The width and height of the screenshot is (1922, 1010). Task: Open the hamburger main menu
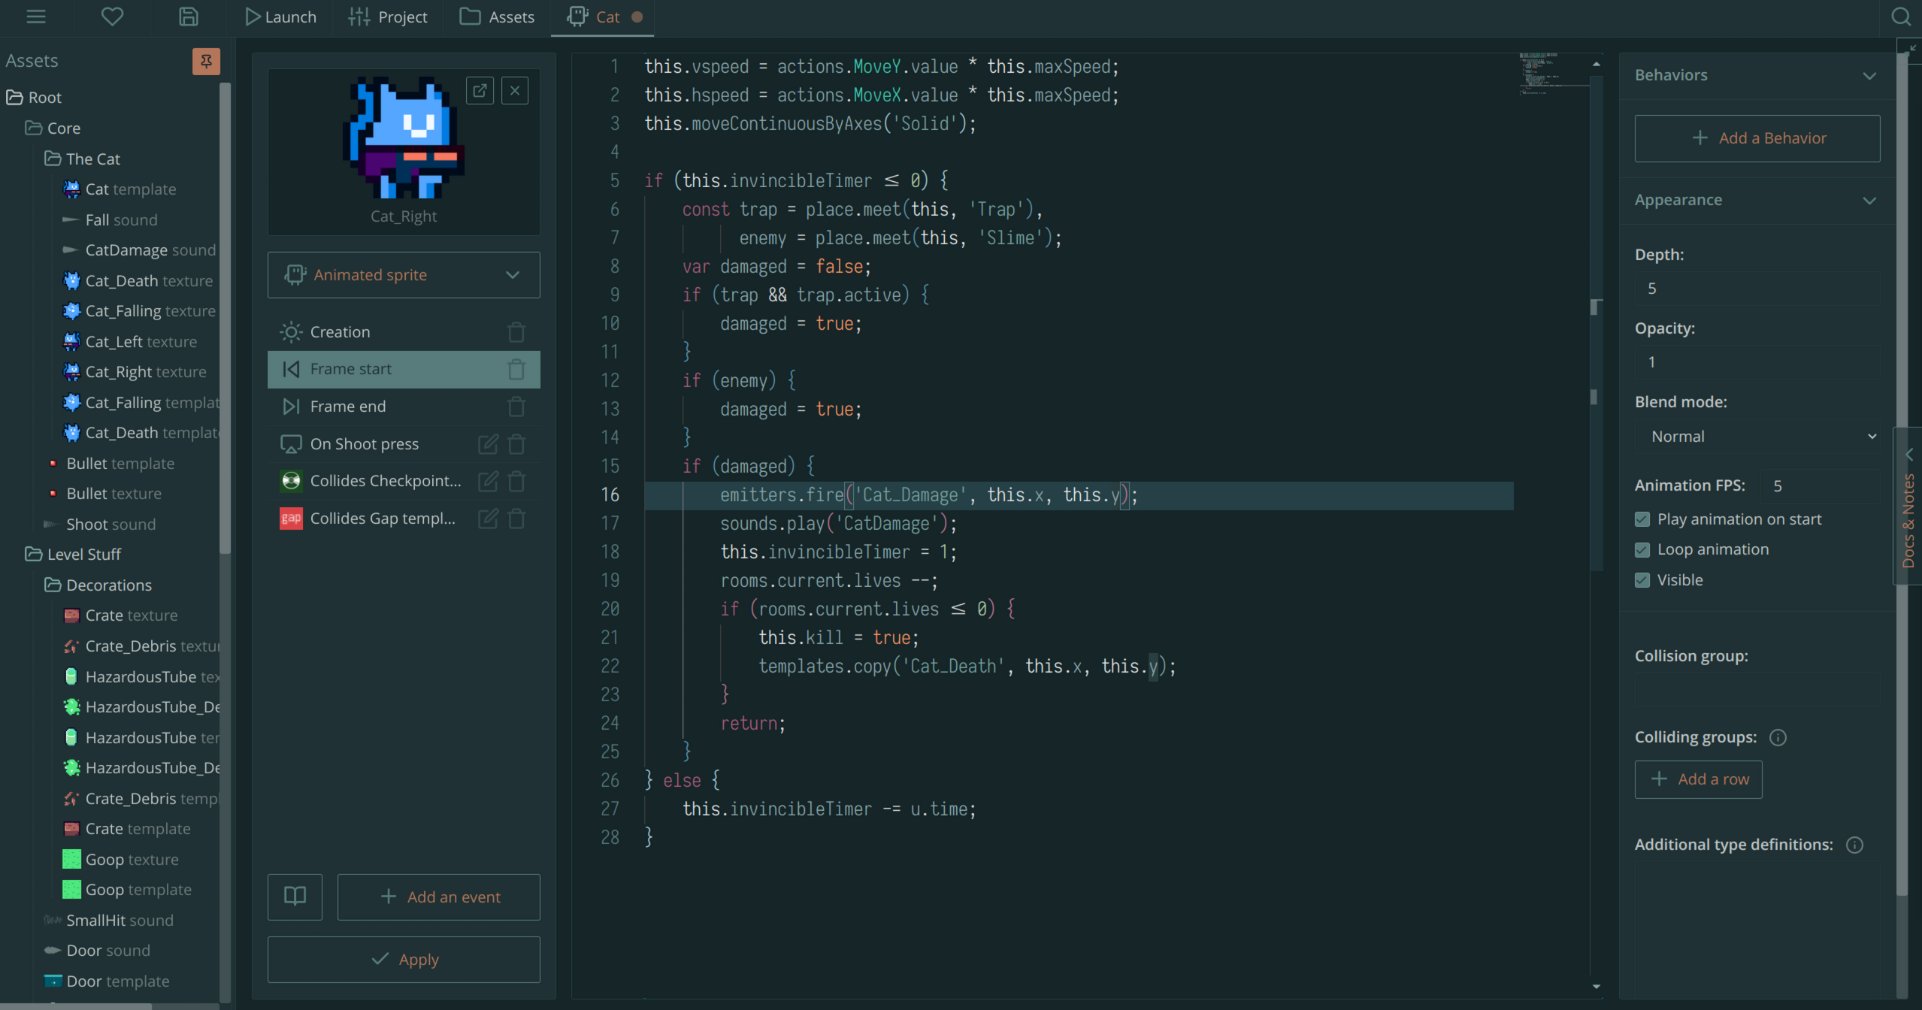pos(36,17)
